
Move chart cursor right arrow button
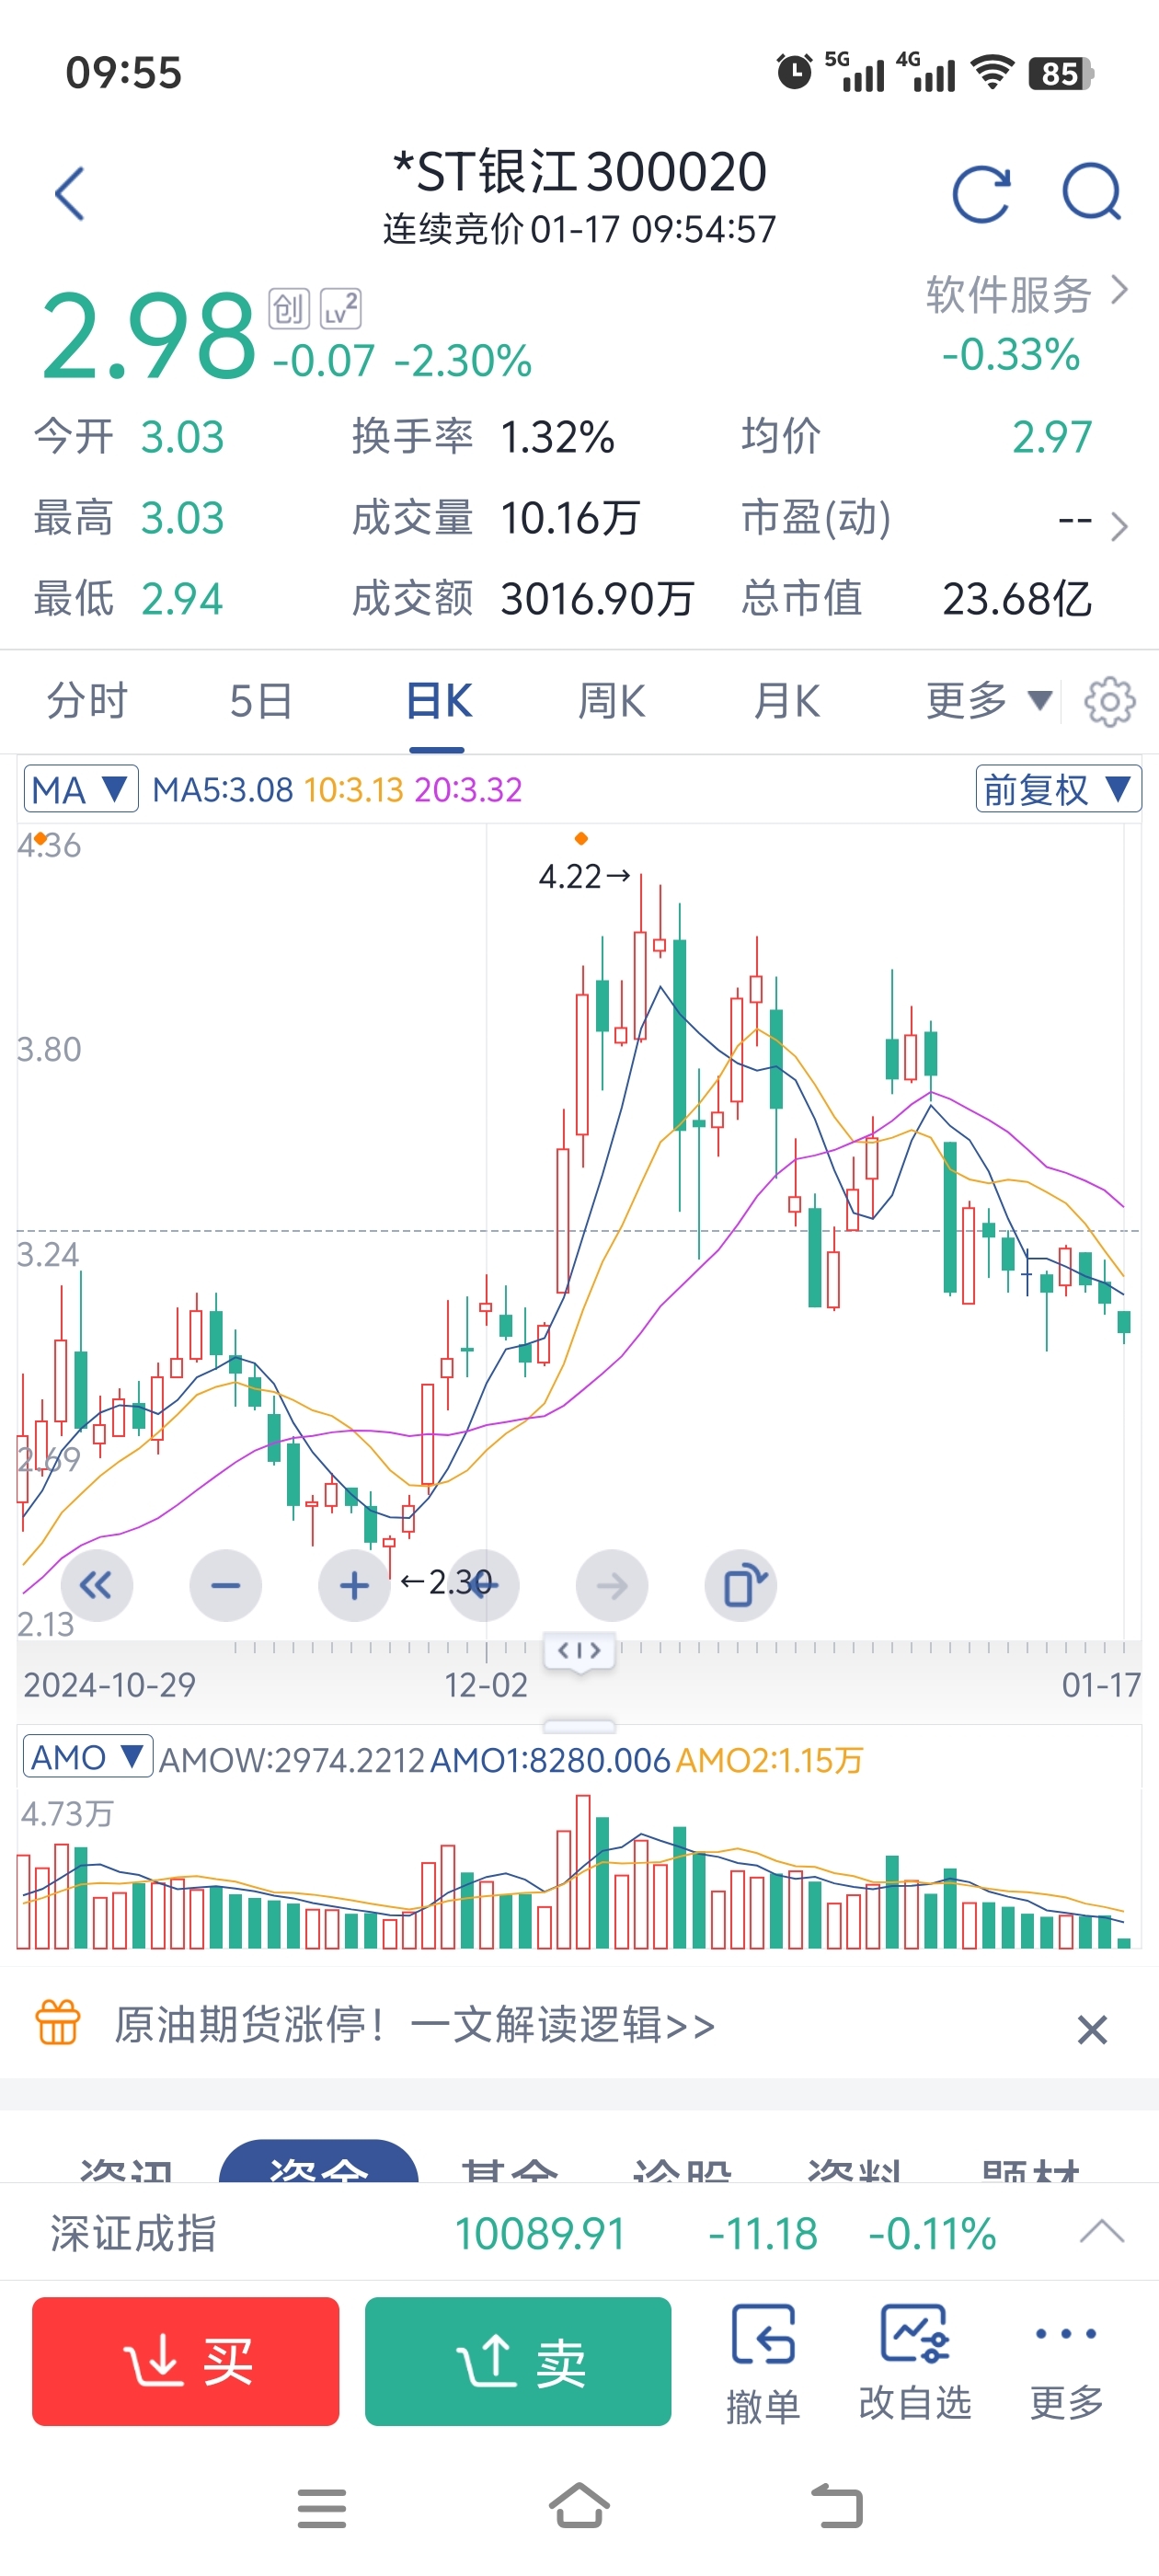[612, 1585]
